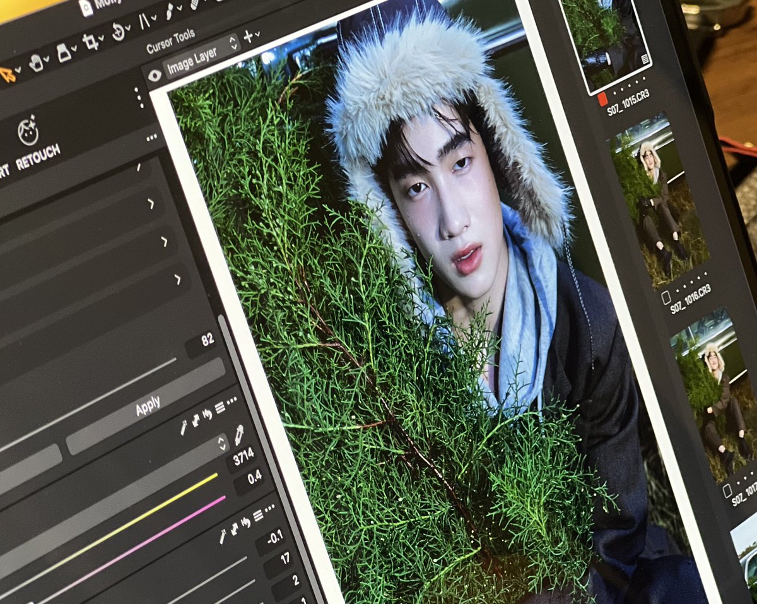This screenshot has width=757, height=604.
Task: Toggle color tag box of S07_1017
Action: 727,490
